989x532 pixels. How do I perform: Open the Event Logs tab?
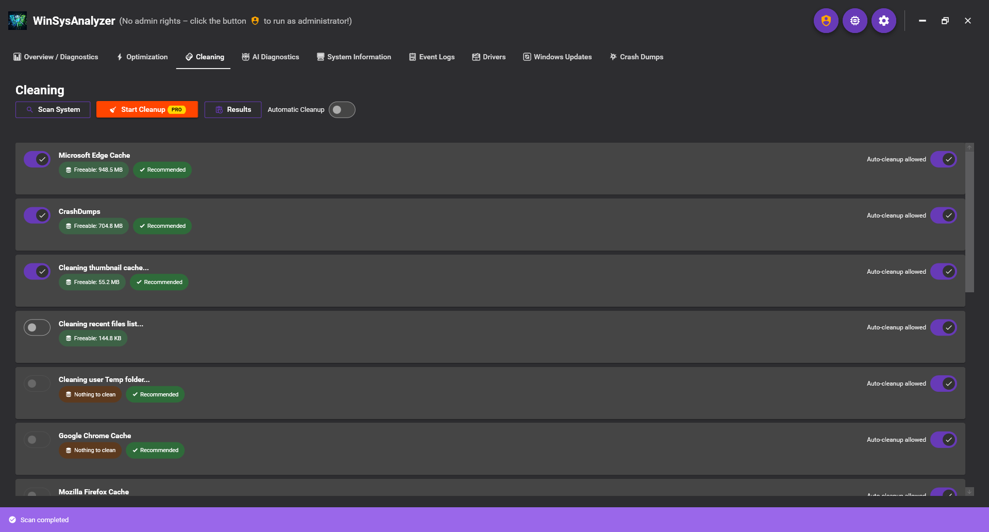coord(432,57)
